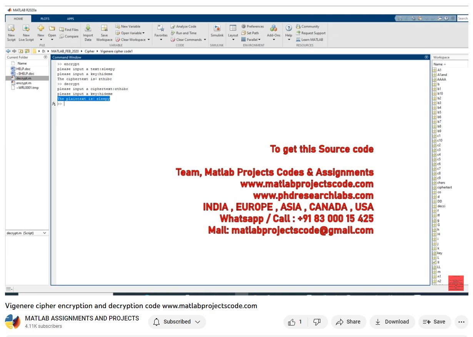Click the Import Data icon
The height and width of the screenshot is (337, 473).
[x=88, y=28]
